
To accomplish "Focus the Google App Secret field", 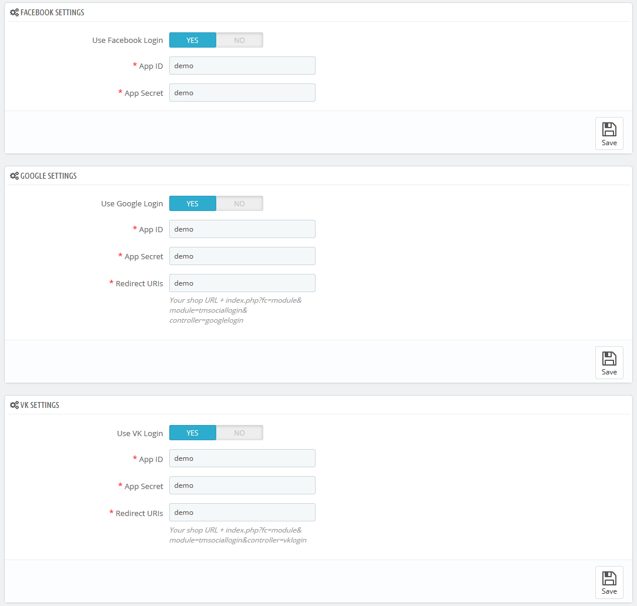I will (x=242, y=256).
